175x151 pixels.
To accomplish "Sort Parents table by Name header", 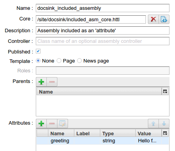I will pos(99,92).
